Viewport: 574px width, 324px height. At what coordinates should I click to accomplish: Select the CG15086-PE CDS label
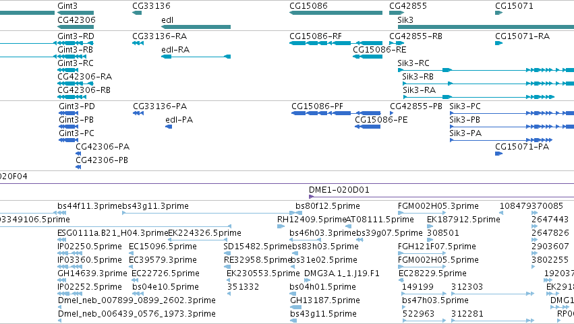pos(381,120)
